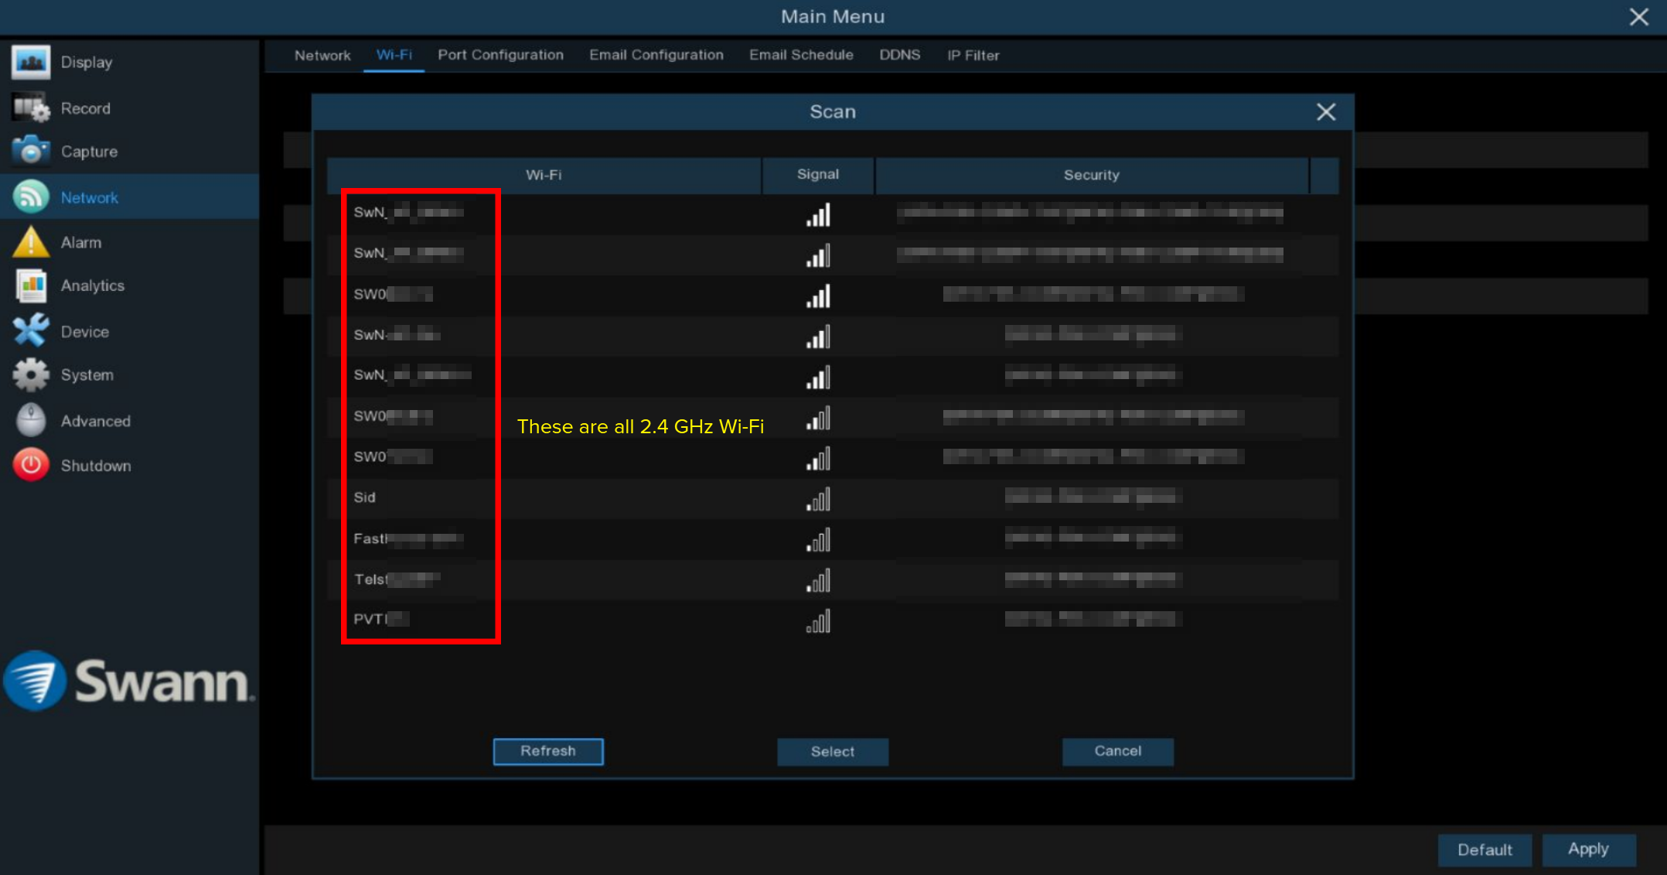The height and width of the screenshot is (875, 1667).
Task: Open the Record menu icon
Action: pos(31,108)
